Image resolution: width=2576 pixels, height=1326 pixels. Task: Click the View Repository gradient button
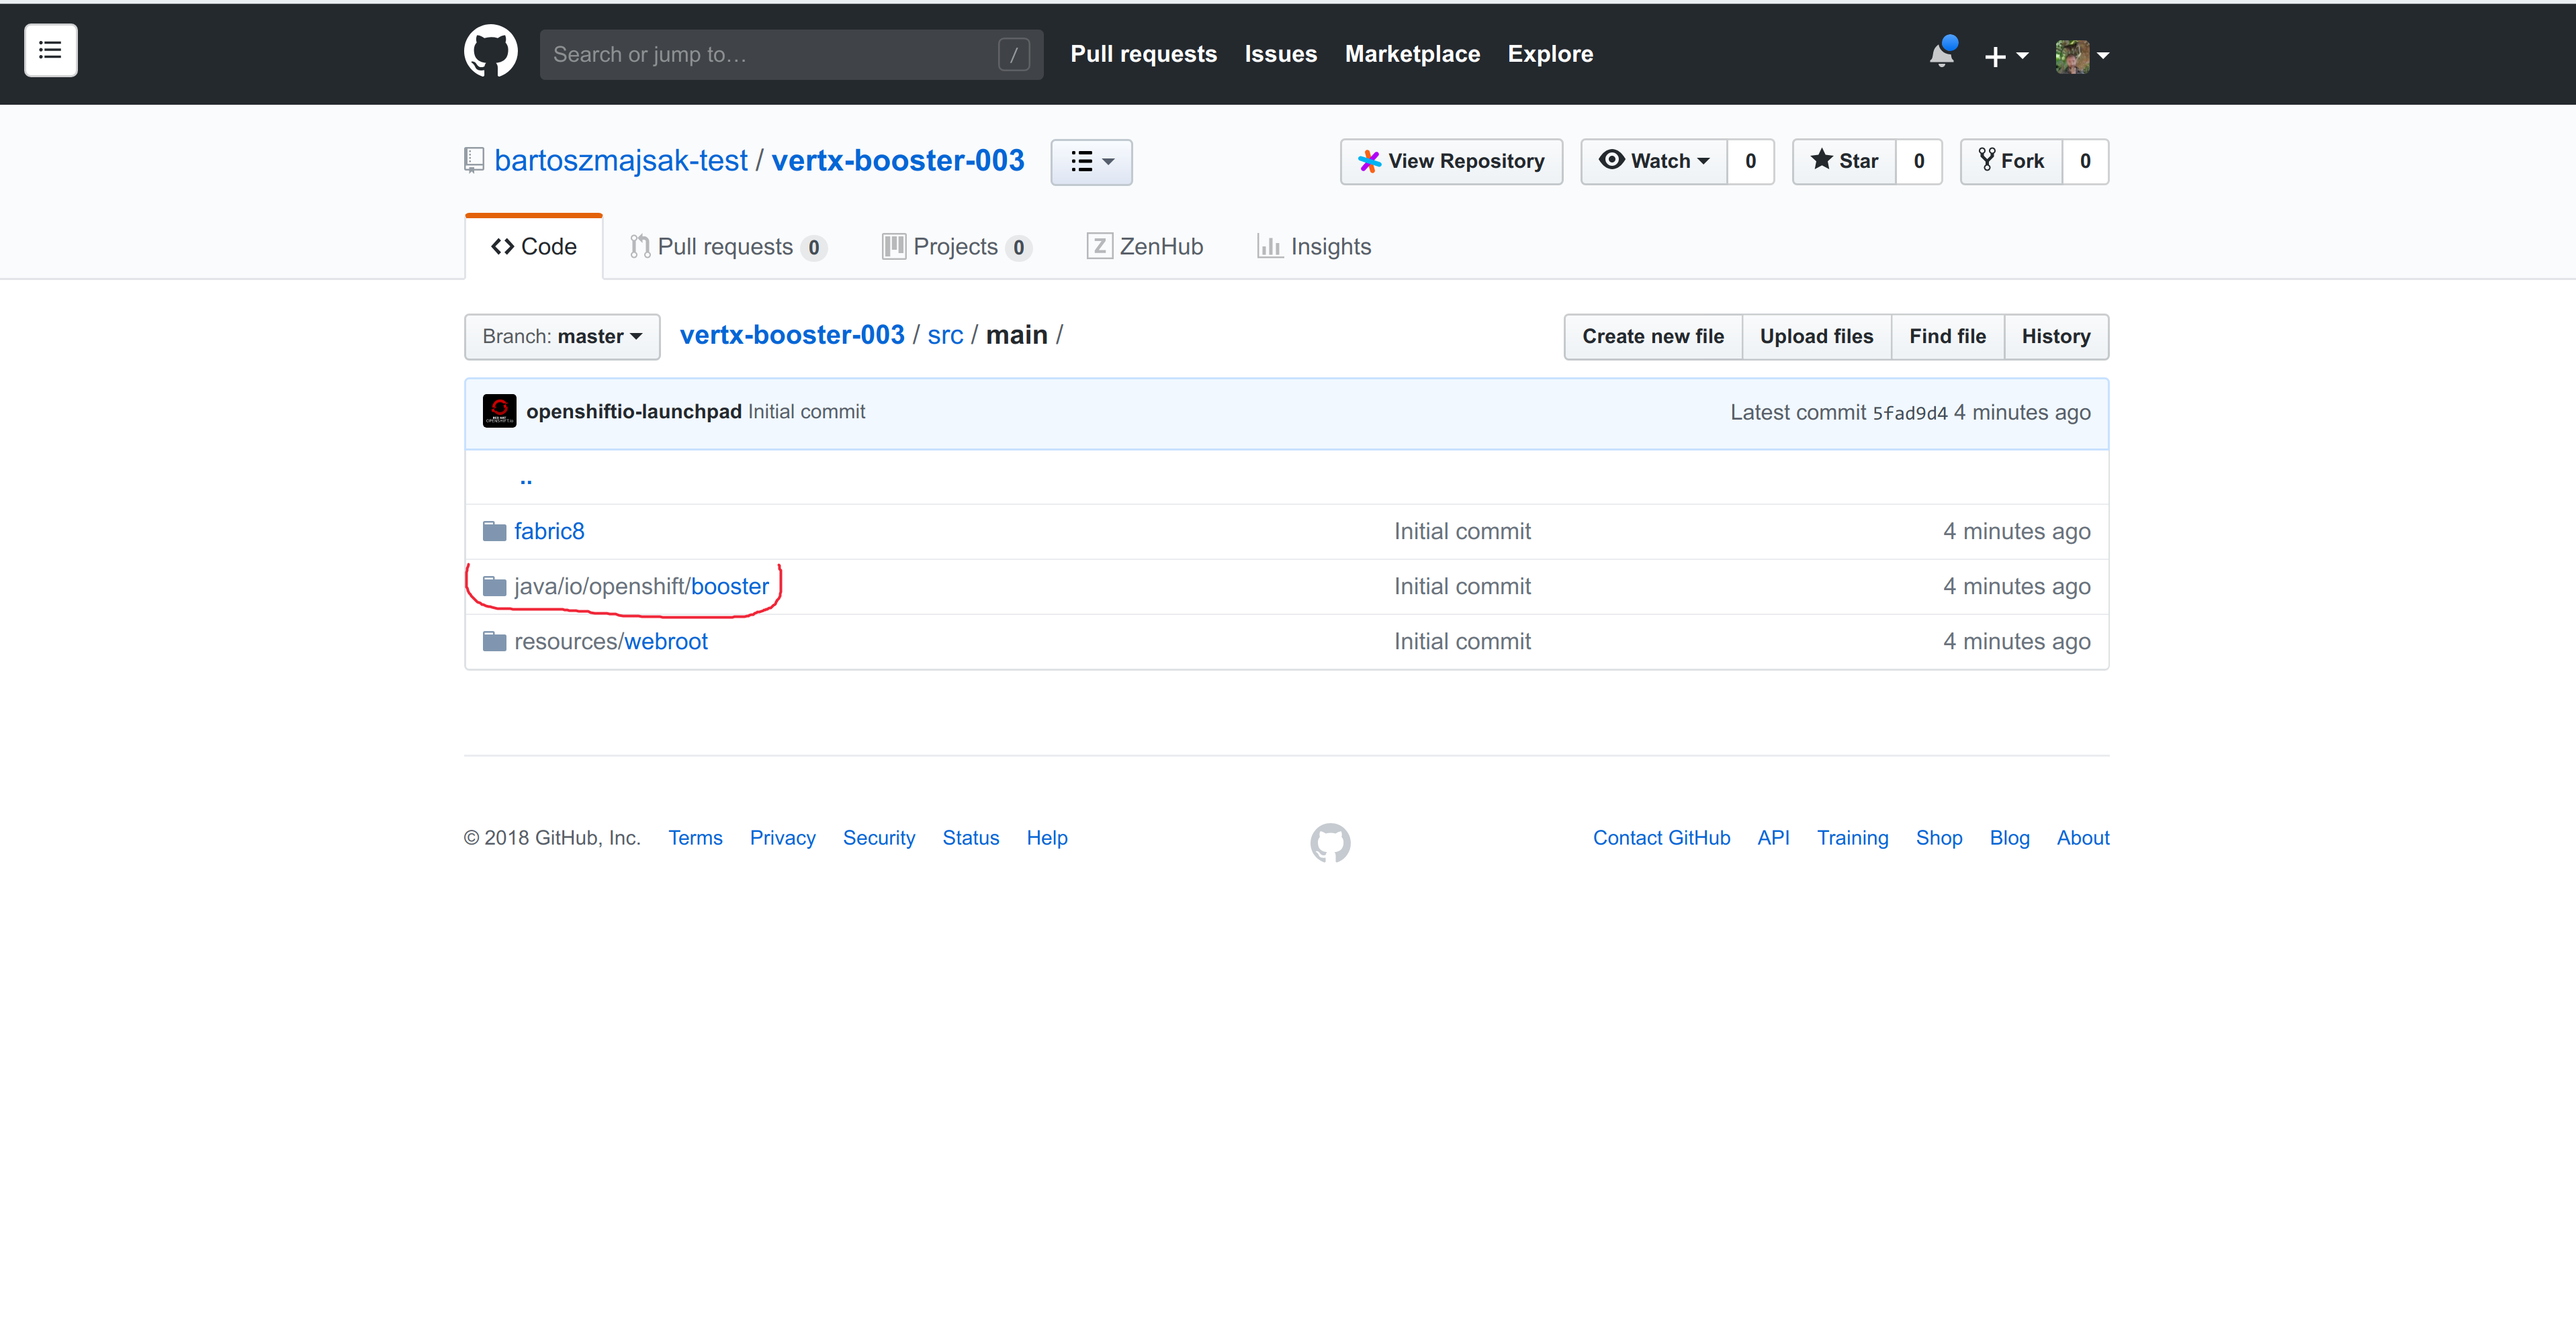tap(1451, 161)
